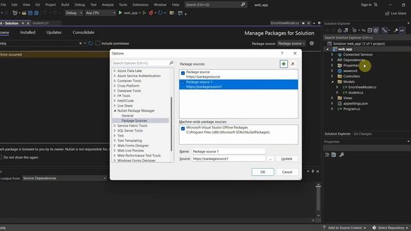Select appsettings.json in Solution Explorer
The height and width of the screenshot is (231, 411).
355,103
